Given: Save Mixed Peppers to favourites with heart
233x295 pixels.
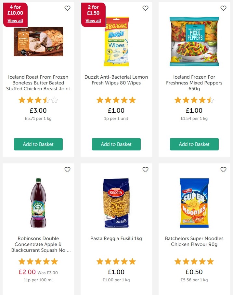Looking at the screenshot, I should tap(223, 8).
